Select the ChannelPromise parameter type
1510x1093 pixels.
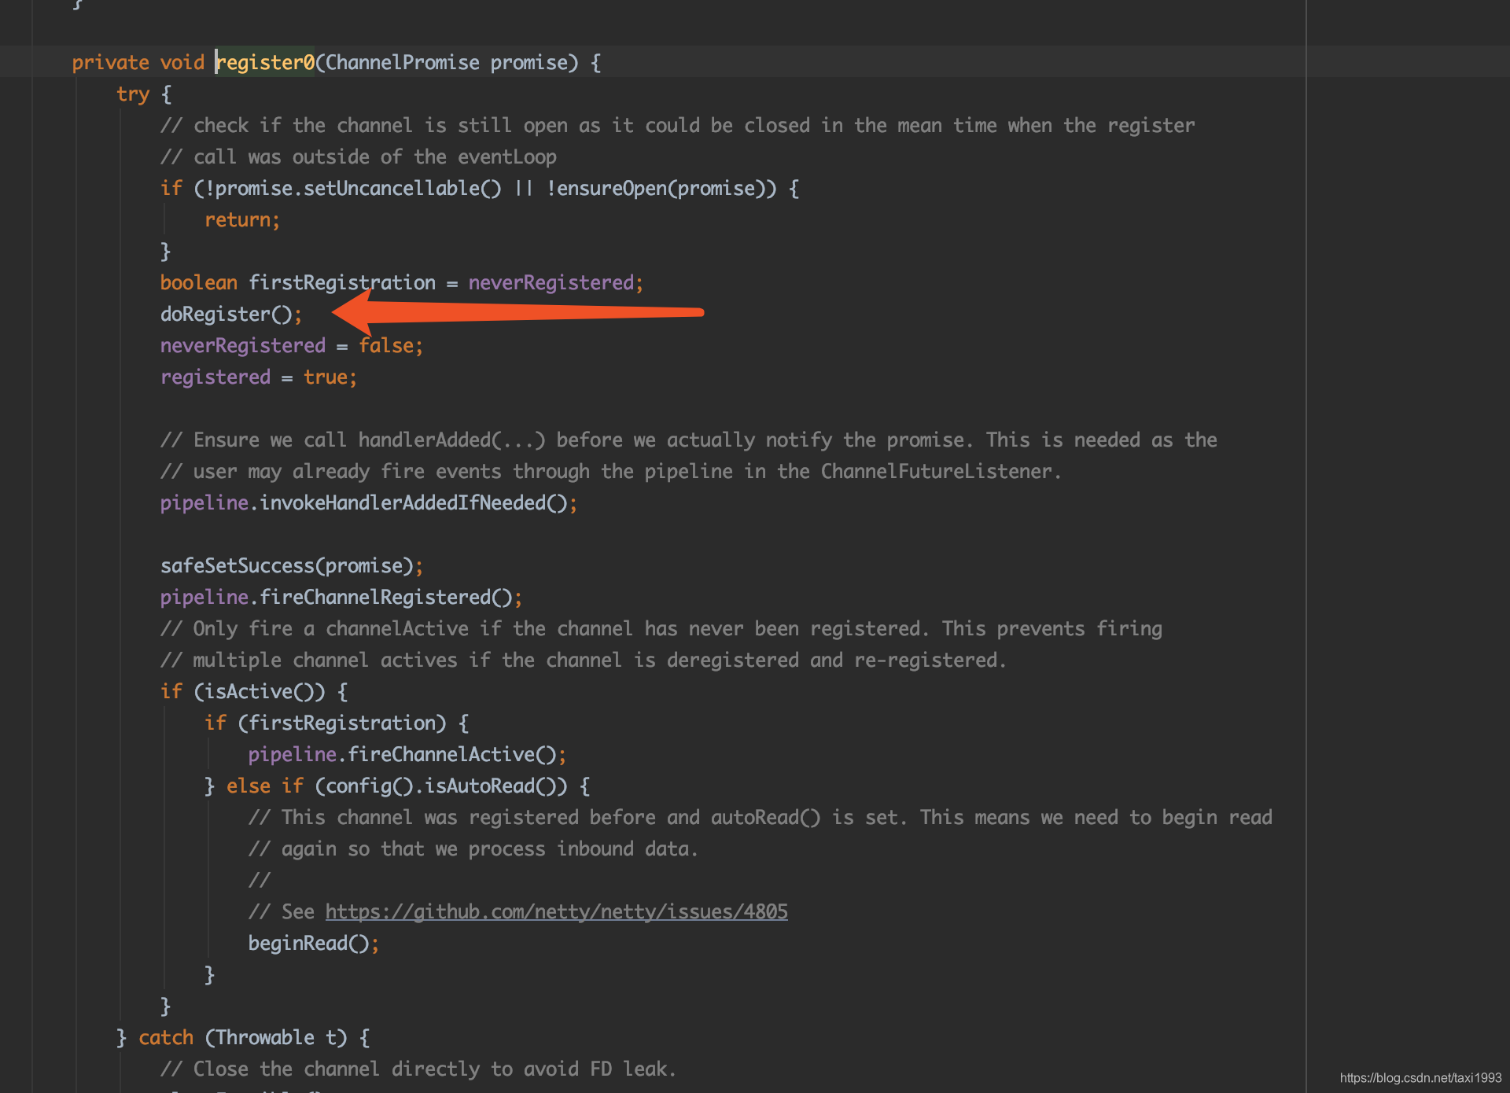(402, 63)
